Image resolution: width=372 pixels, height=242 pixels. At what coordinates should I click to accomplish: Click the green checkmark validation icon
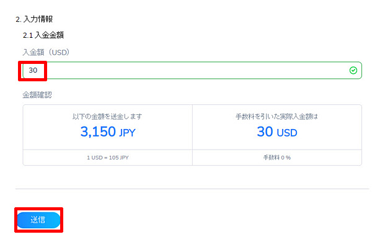[x=353, y=70]
